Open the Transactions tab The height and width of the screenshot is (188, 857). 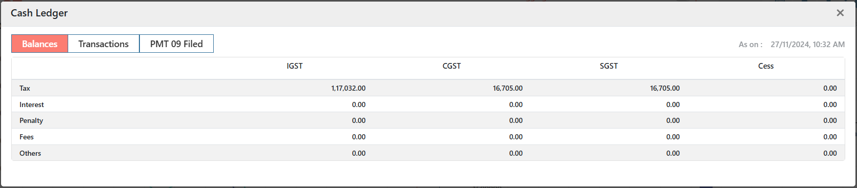click(x=104, y=44)
